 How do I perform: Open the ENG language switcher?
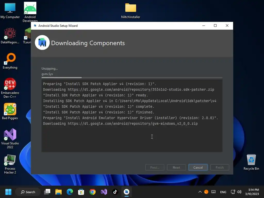223,192
